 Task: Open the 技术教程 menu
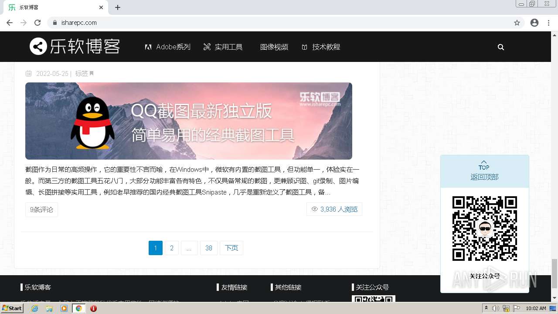[321, 47]
